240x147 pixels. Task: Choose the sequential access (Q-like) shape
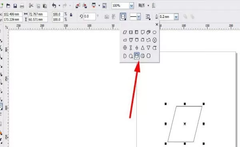pos(131,56)
